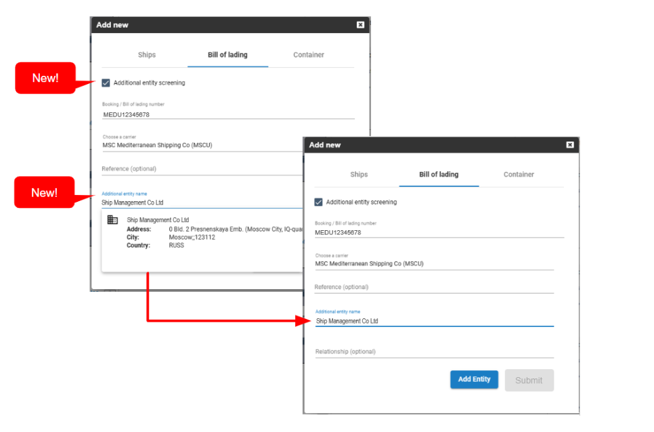Focus the Relationship (optional) field
This screenshot has height=432, width=654.
(x=433, y=352)
